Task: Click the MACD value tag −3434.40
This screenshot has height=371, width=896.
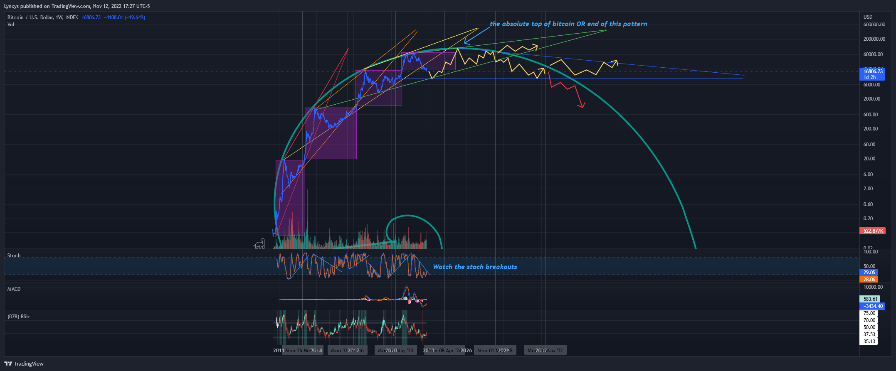Action: click(872, 306)
